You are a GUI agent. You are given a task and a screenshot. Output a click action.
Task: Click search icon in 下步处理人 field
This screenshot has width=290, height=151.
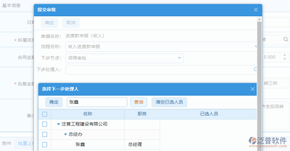coord(255,69)
